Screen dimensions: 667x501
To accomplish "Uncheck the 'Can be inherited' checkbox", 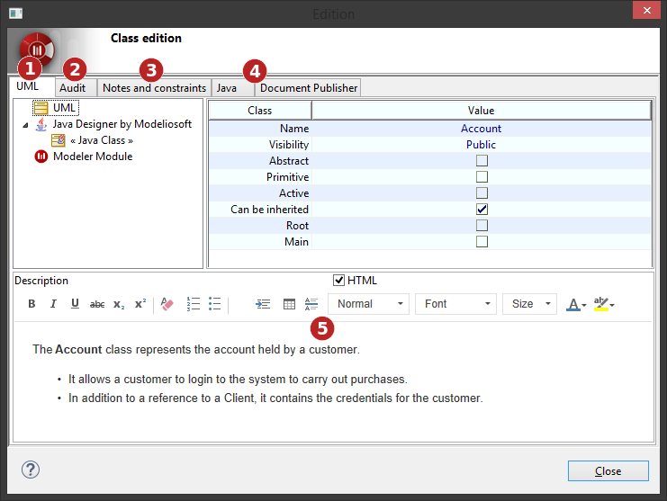I will point(482,210).
